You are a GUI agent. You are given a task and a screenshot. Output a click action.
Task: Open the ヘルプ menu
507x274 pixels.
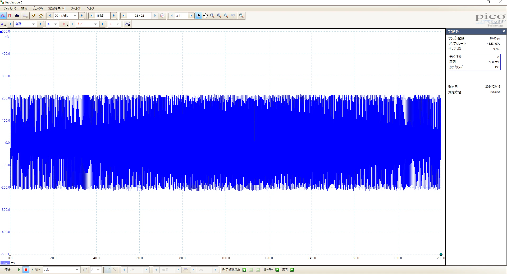tap(90, 8)
